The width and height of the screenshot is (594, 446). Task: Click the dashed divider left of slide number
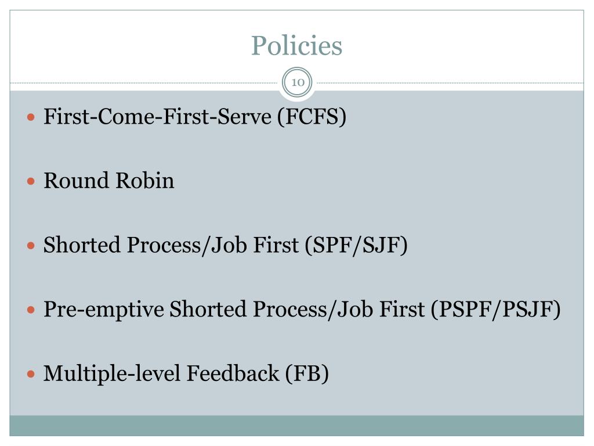tap(144, 82)
